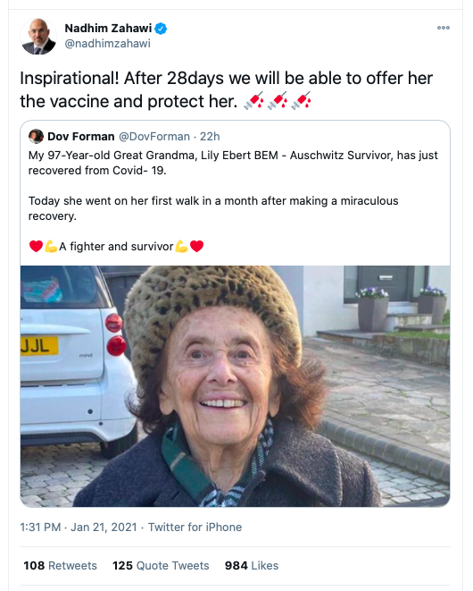Click the right flexed bicep emoji after survivor
Screen dimensions: 473x591
pyautogui.click(x=181, y=246)
